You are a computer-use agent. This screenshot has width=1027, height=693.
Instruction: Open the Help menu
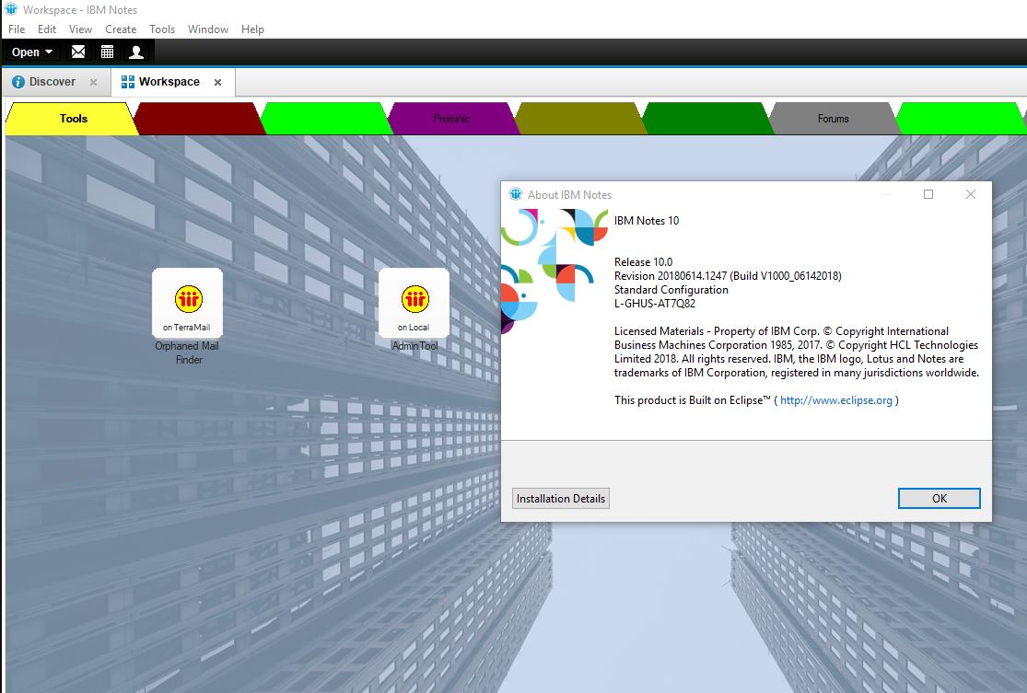coord(252,29)
